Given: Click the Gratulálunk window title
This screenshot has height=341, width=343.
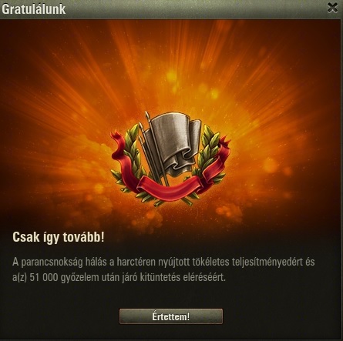Looking at the screenshot, I should tap(33, 9).
